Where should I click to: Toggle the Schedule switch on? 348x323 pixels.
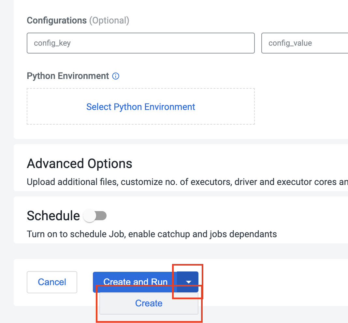pos(95,216)
